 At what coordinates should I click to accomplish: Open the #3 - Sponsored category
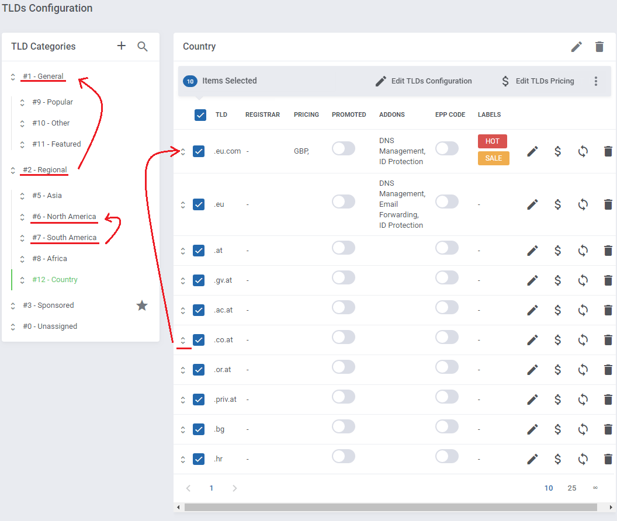click(x=48, y=305)
